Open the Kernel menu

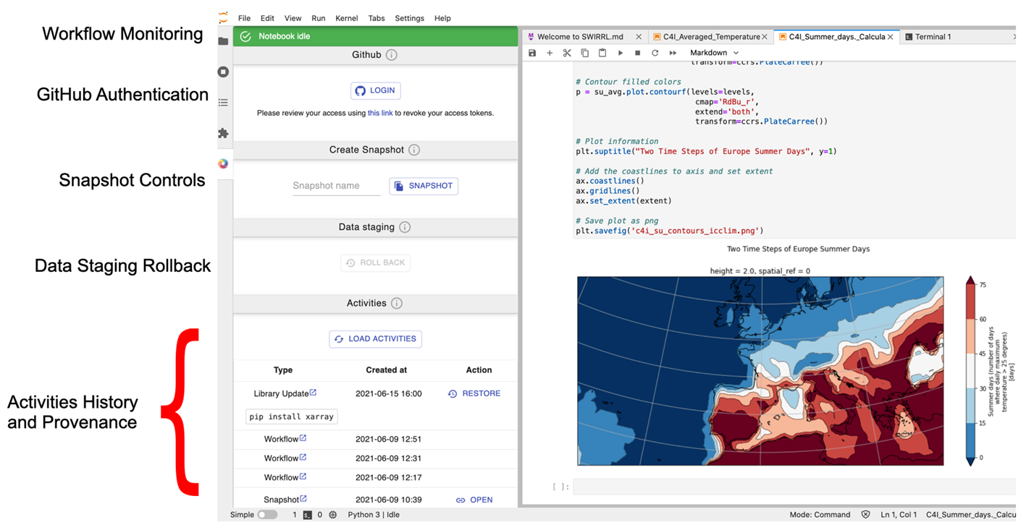tap(346, 18)
